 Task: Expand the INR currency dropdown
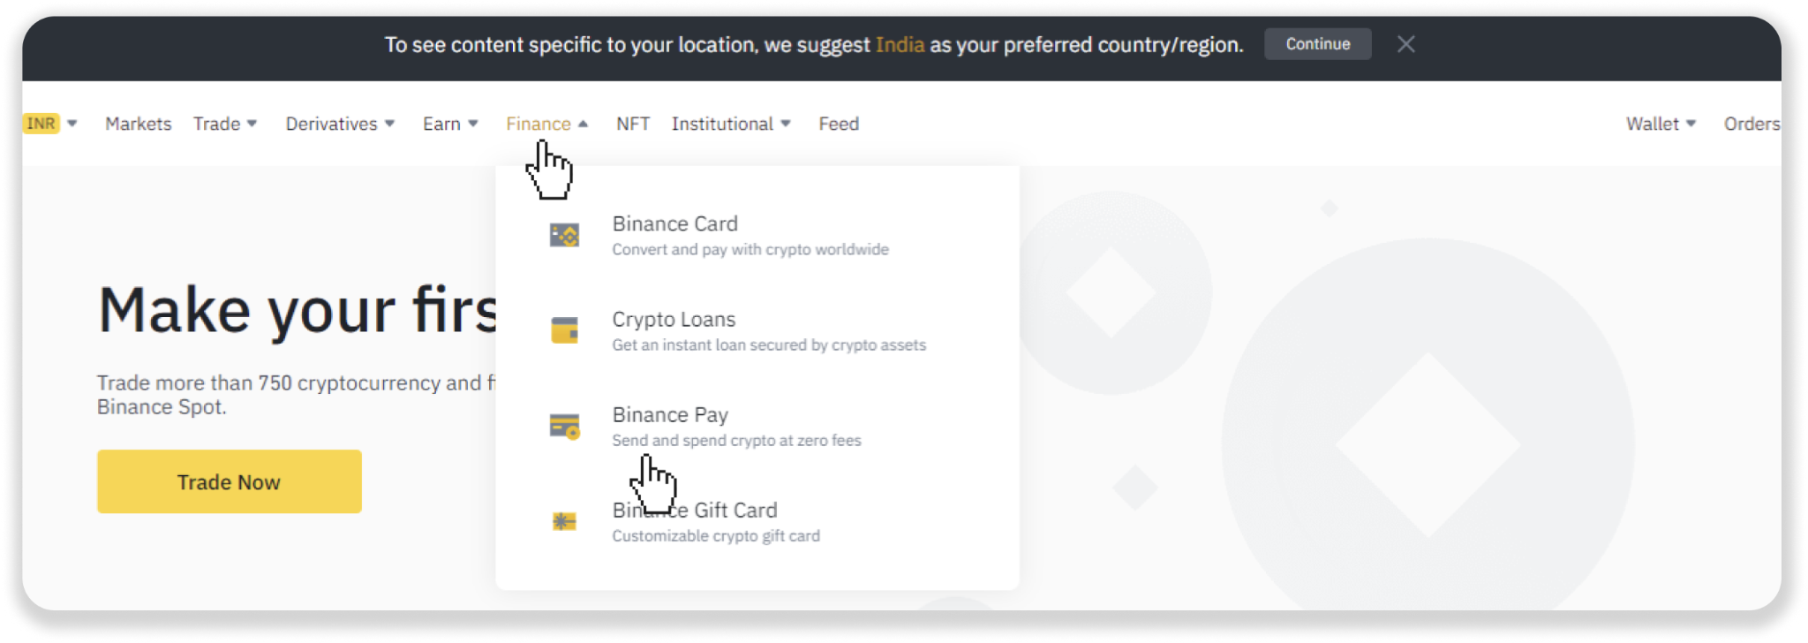(x=51, y=124)
